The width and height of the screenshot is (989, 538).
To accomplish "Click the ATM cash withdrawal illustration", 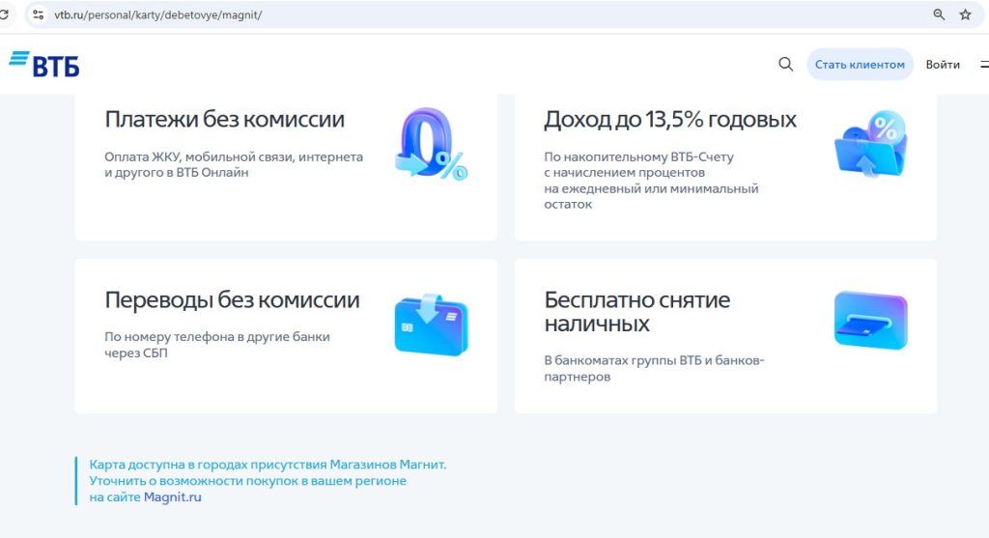I will 870,320.
